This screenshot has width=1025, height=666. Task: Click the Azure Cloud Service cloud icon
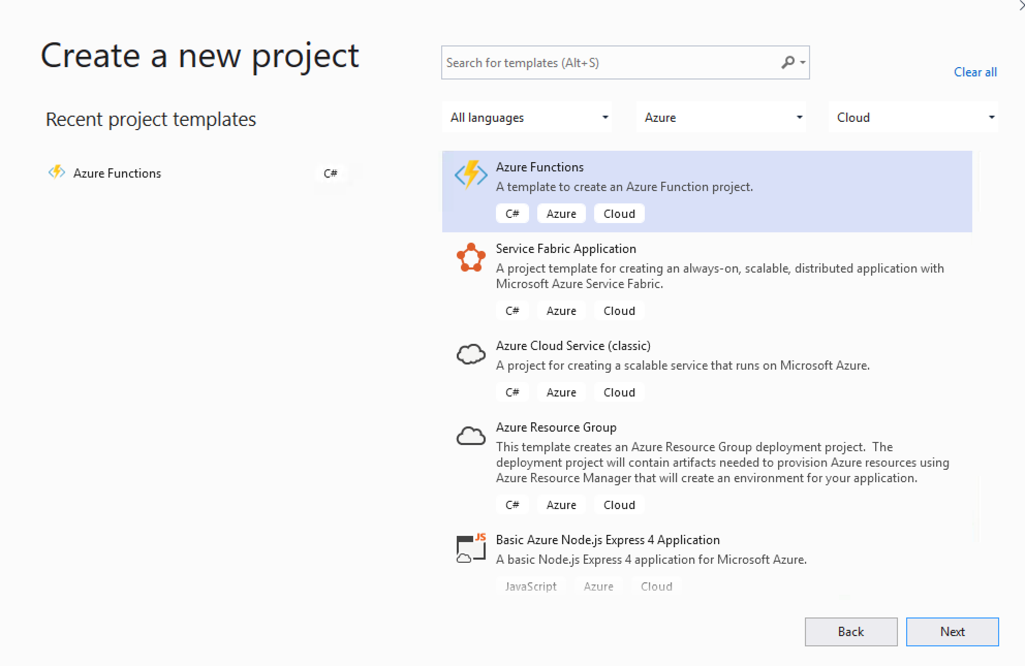(x=471, y=354)
